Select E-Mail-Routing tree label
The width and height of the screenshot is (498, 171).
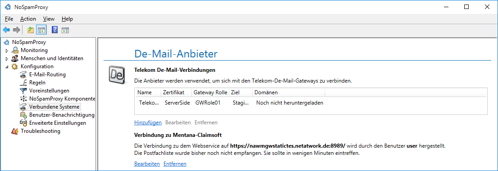(x=47, y=75)
